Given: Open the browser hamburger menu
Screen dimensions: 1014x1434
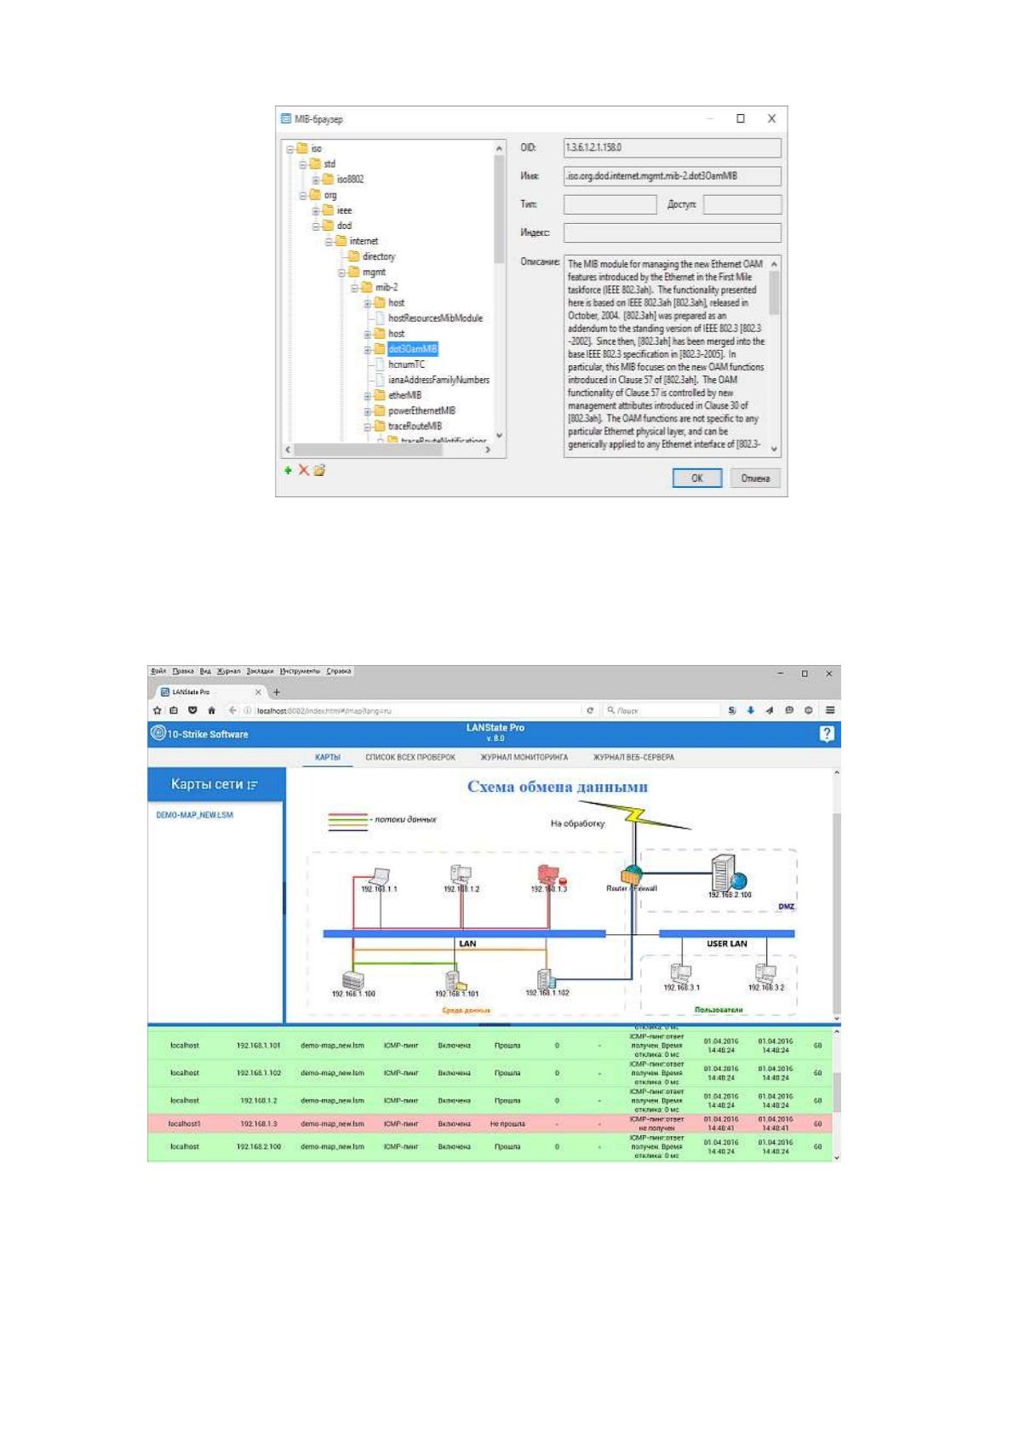Looking at the screenshot, I should tap(829, 710).
